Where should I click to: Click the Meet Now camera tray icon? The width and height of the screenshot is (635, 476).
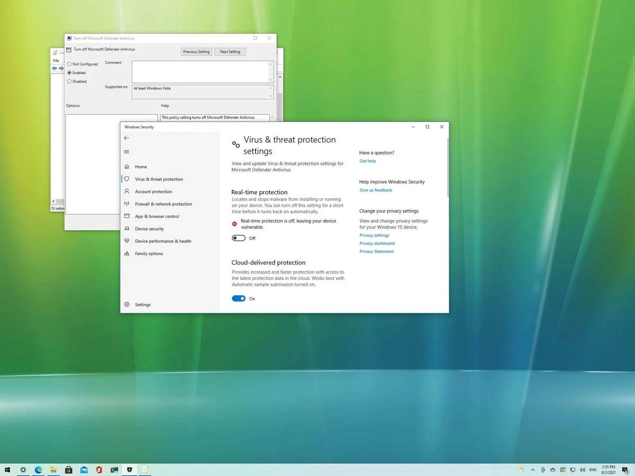point(543,470)
